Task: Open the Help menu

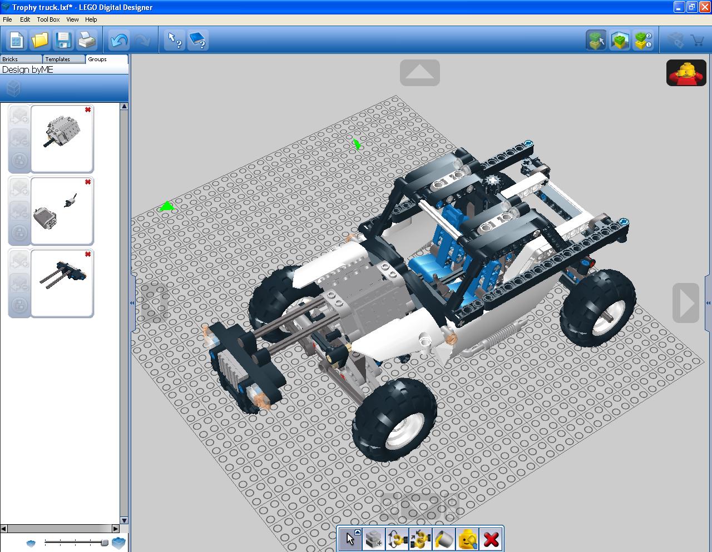Action: coord(91,19)
